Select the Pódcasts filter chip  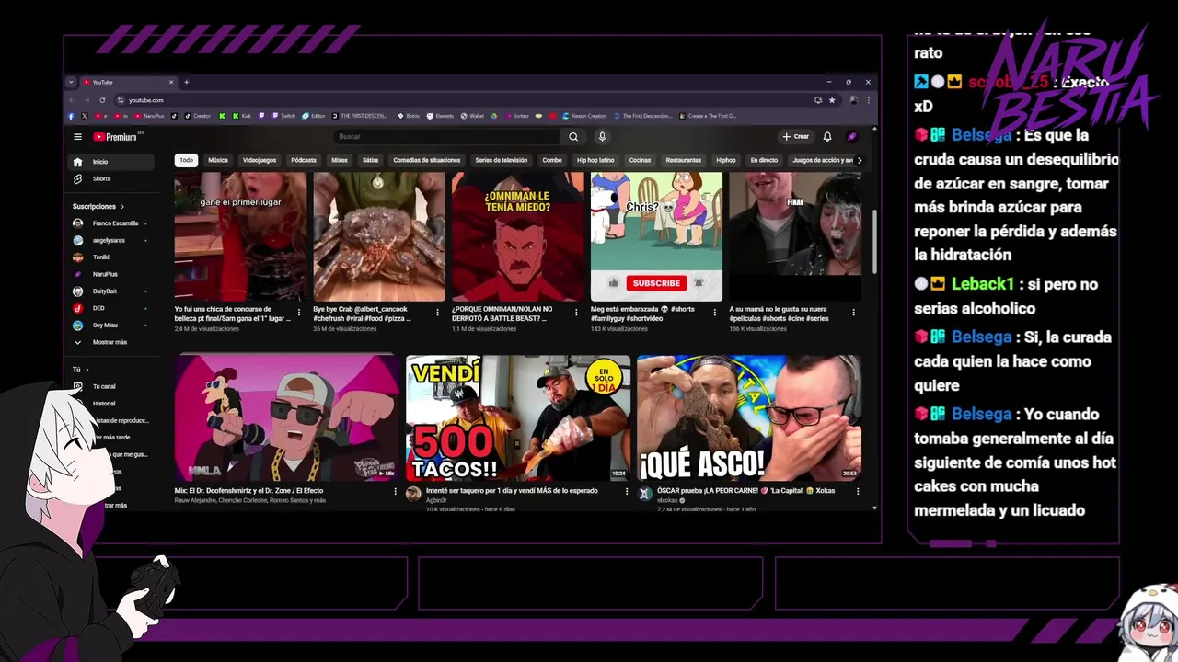click(304, 160)
